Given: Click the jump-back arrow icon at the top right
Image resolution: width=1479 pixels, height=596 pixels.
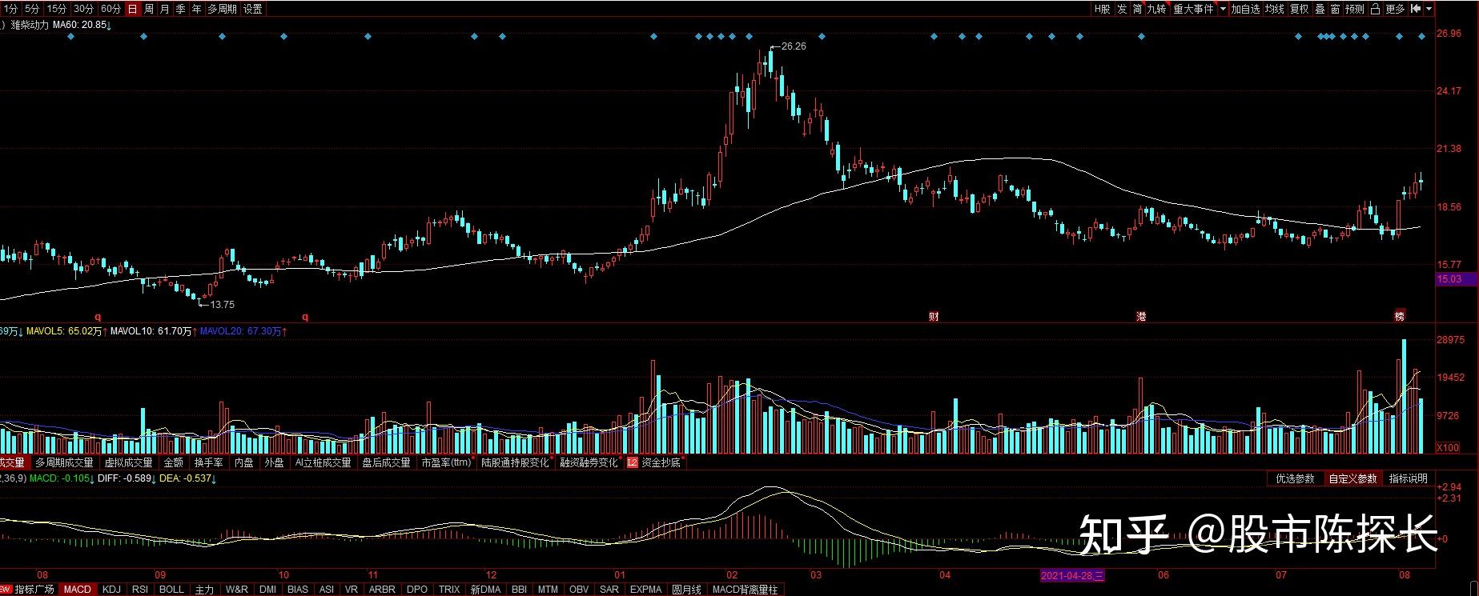Looking at the screenshot, I should 1416,9.
